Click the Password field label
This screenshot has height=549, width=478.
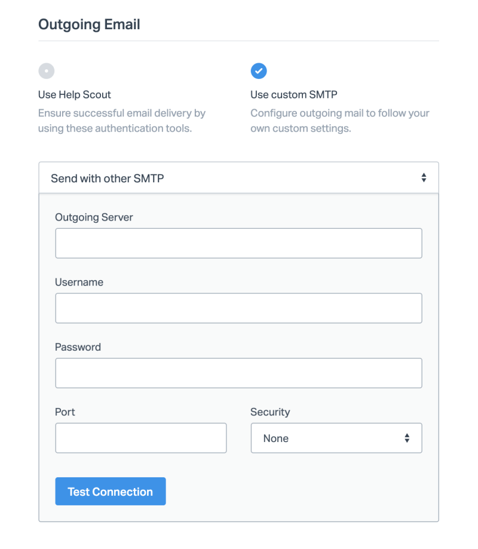click(x=78, y=347)
